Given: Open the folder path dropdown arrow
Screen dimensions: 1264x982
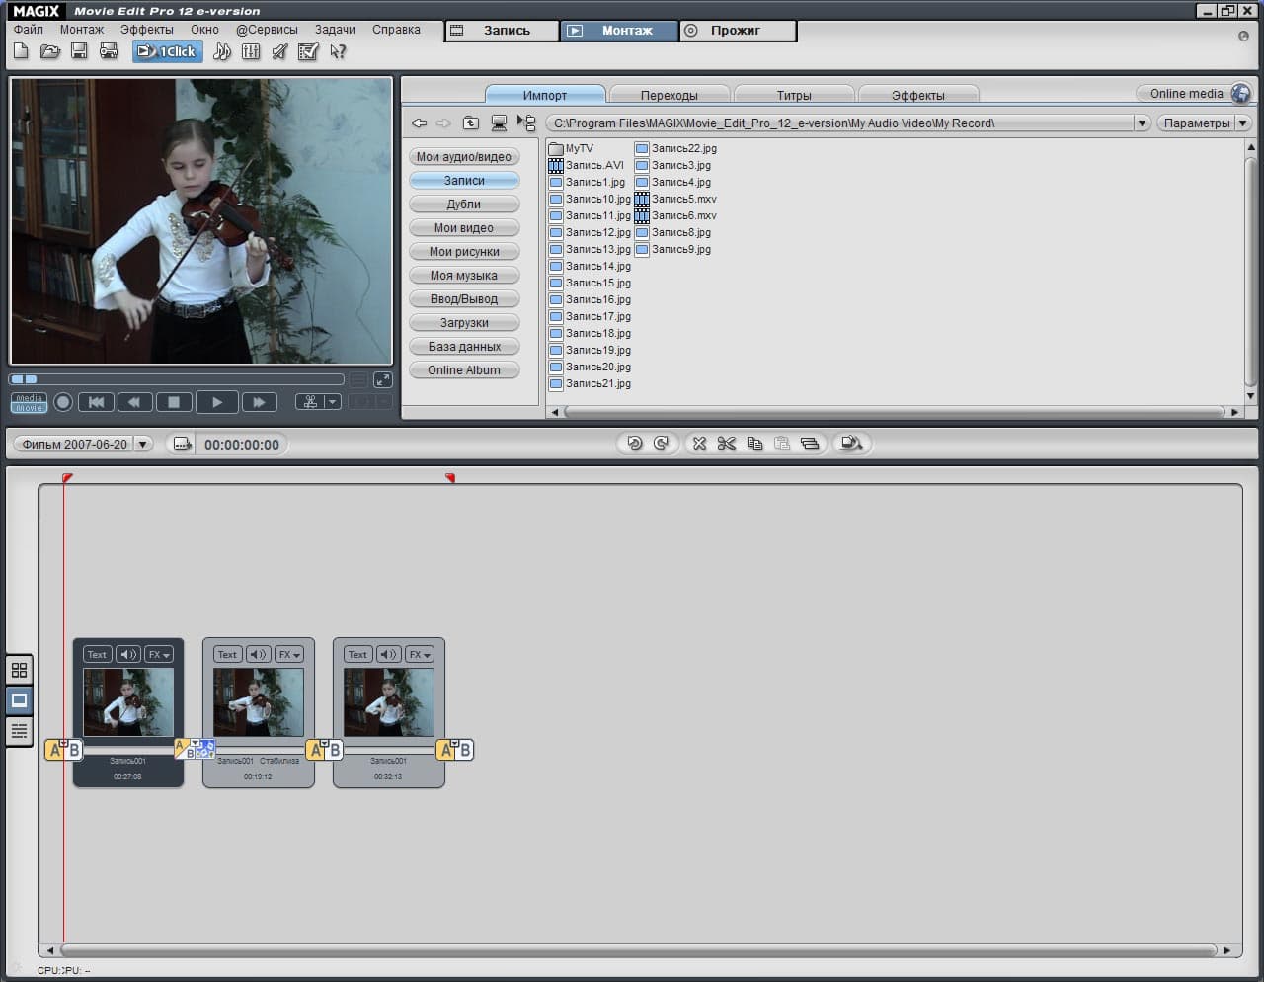Looking at the screenshot, I should [1142, 123].
